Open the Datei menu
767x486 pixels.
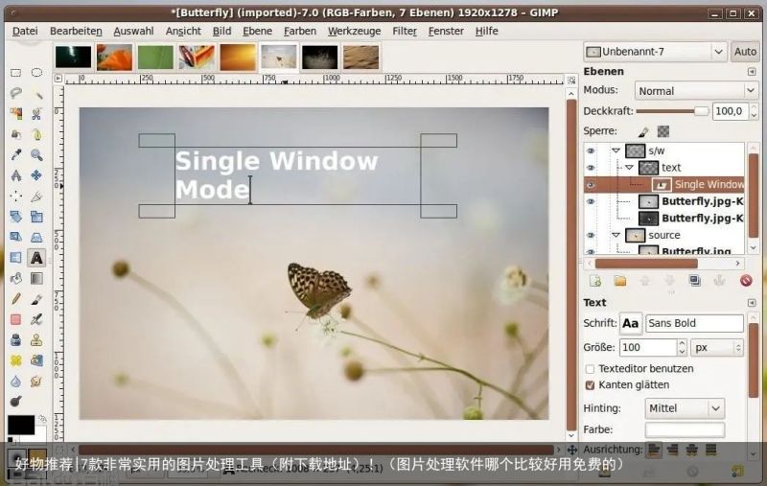tap(25, 31)
